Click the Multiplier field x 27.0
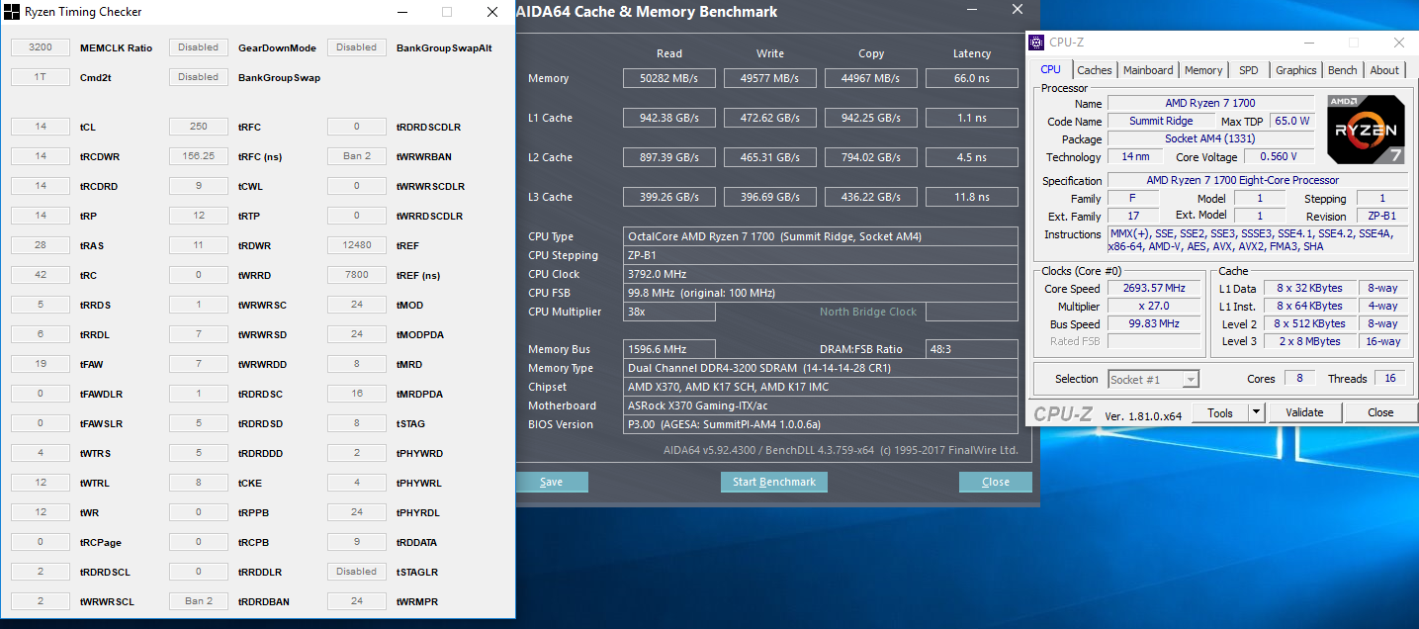The image size is (1419, 629). (x=1153, y=307)
